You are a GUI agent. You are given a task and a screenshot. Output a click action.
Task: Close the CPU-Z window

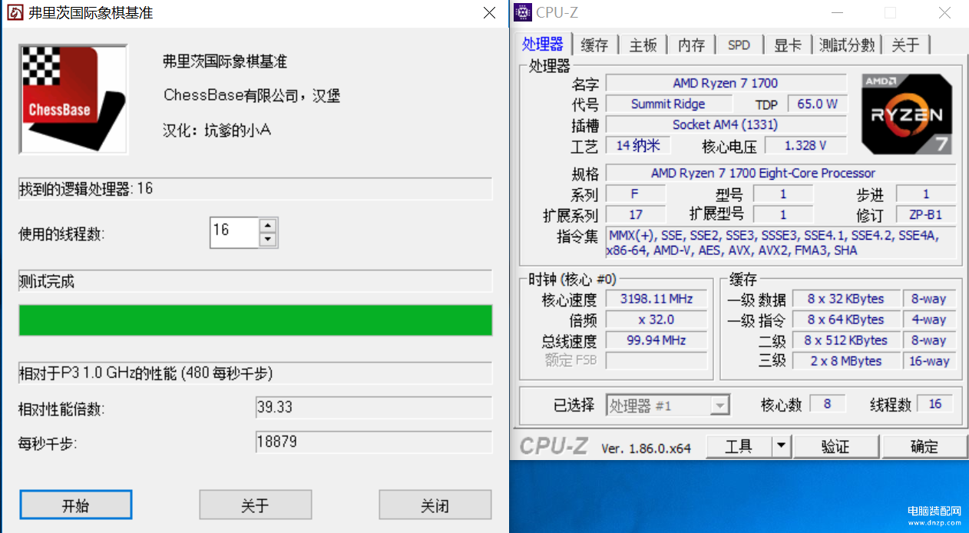(945, 12)
